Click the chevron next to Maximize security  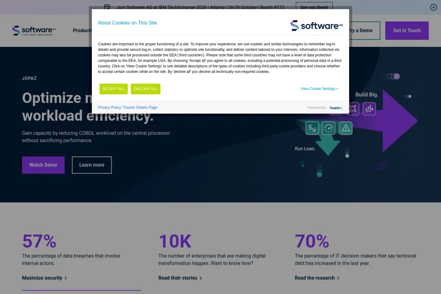click(66, 278)
